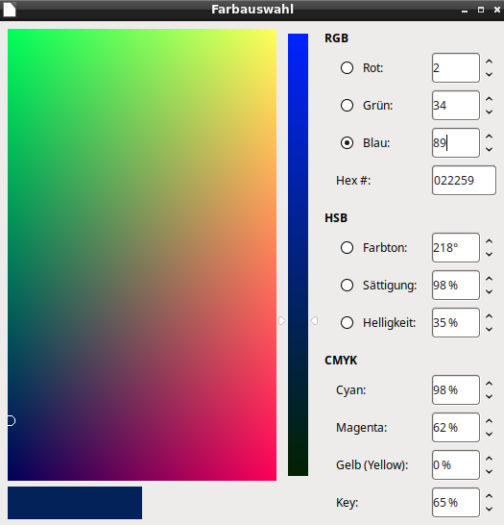The image size is (504, 525).
Task: Decrease the Farbton value with down arrow
Action: click(x=489, y=254)
